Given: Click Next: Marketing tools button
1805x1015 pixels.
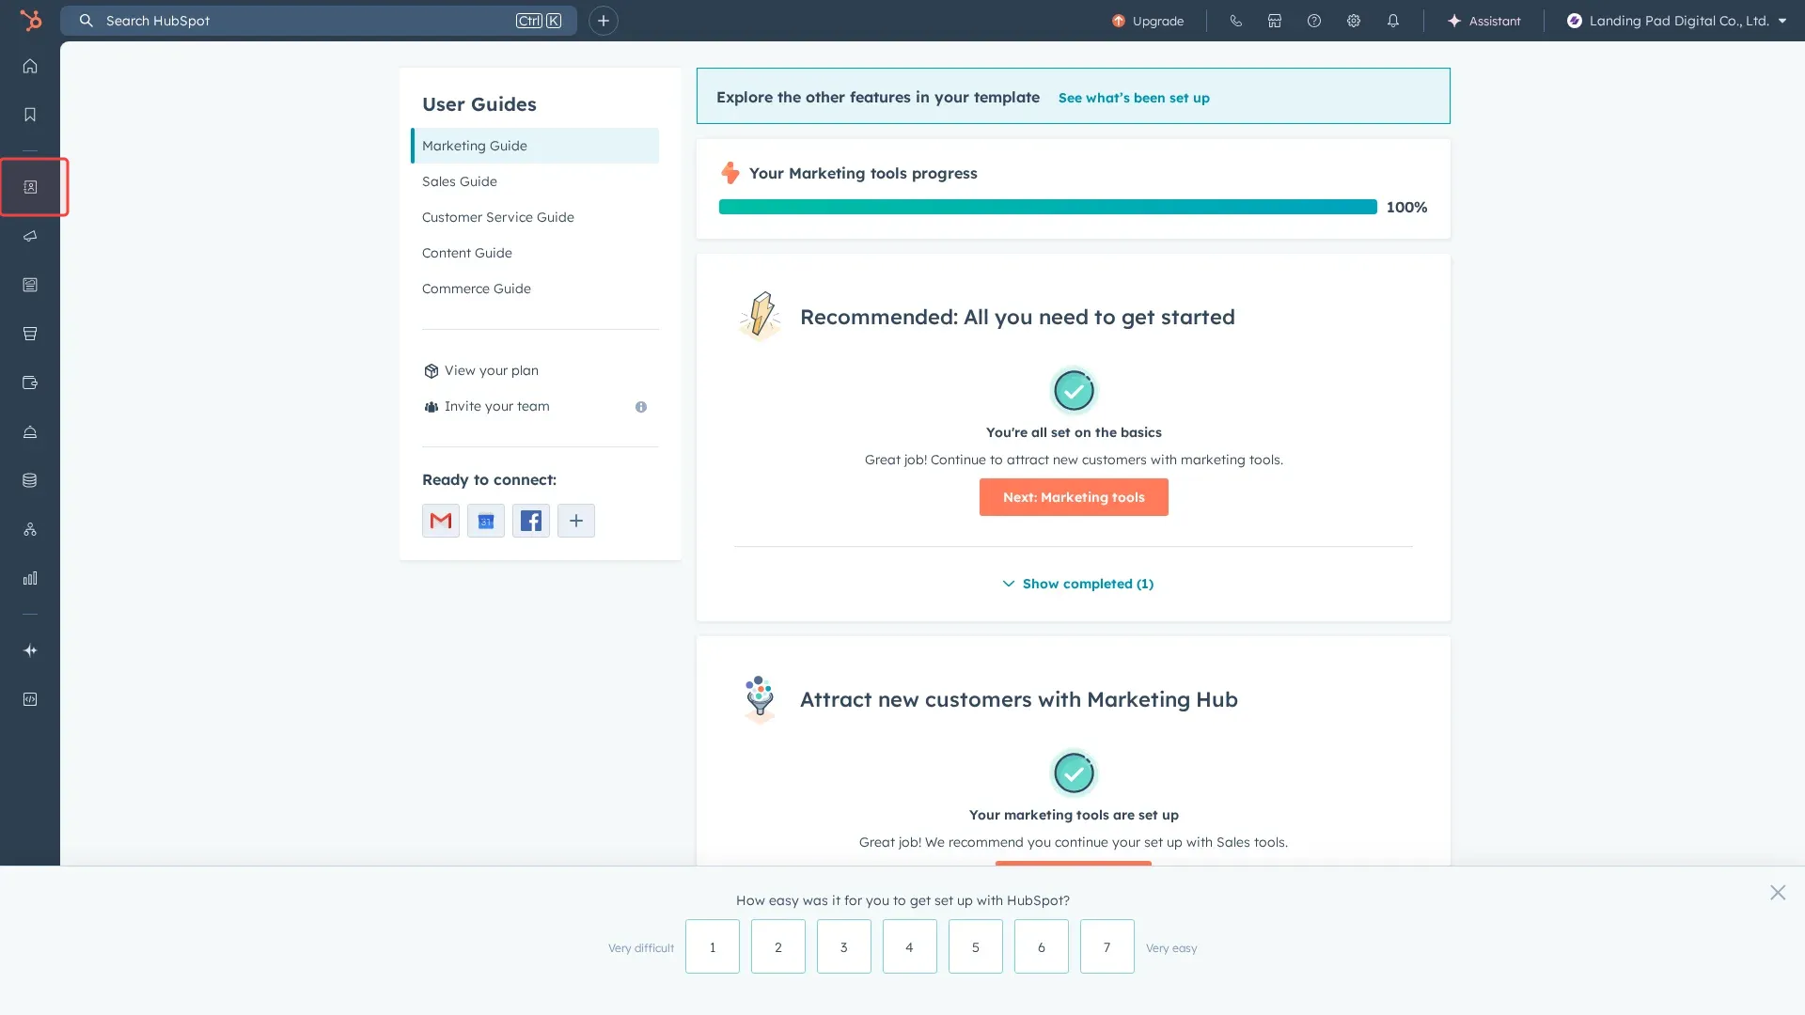Looking at the screenshot, I should (x=1074, y=497).
